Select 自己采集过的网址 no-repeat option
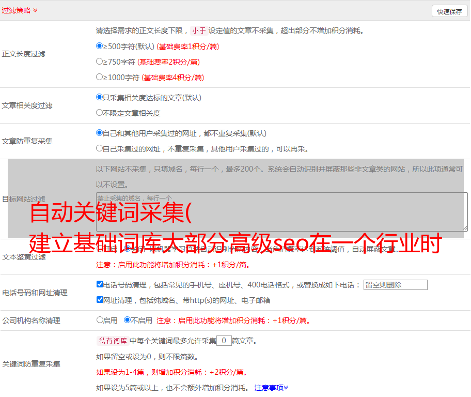This screenshot has height=397, width=471. (x=100, y=148)
